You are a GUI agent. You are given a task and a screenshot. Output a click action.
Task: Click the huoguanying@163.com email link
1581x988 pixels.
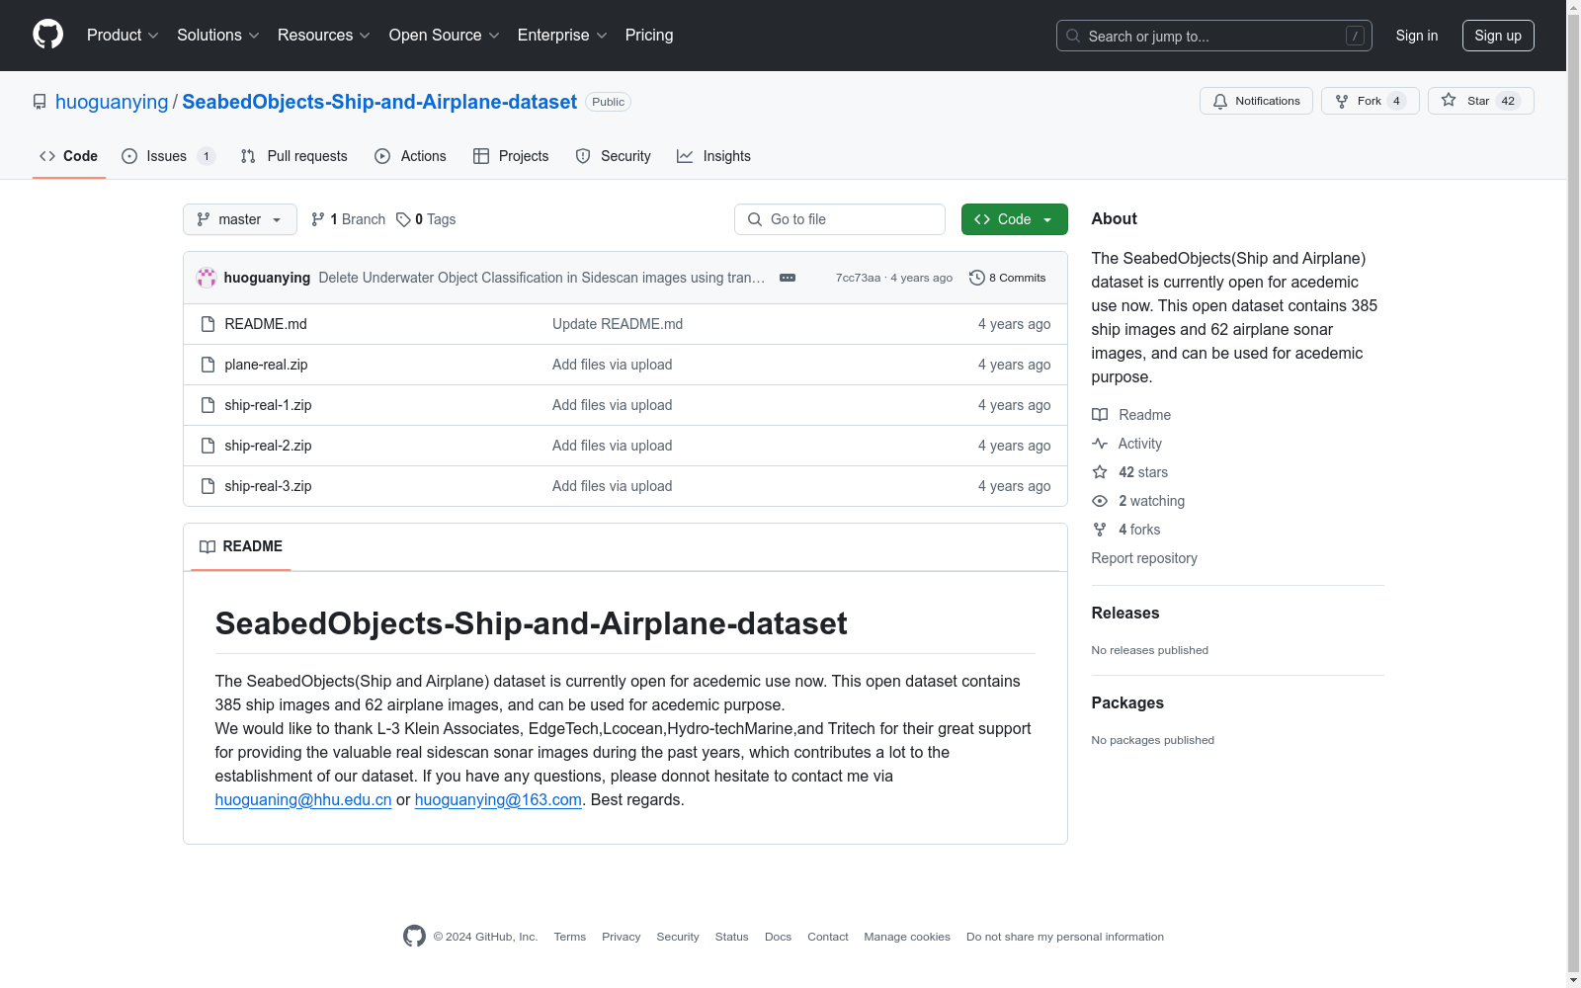498,799
